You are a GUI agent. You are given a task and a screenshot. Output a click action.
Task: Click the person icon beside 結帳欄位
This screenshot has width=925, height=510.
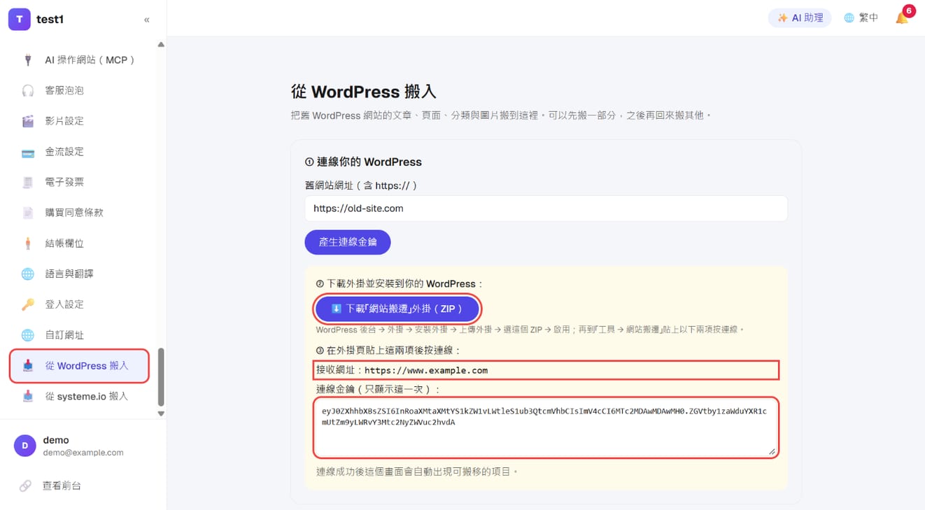(x=28, y=243)
